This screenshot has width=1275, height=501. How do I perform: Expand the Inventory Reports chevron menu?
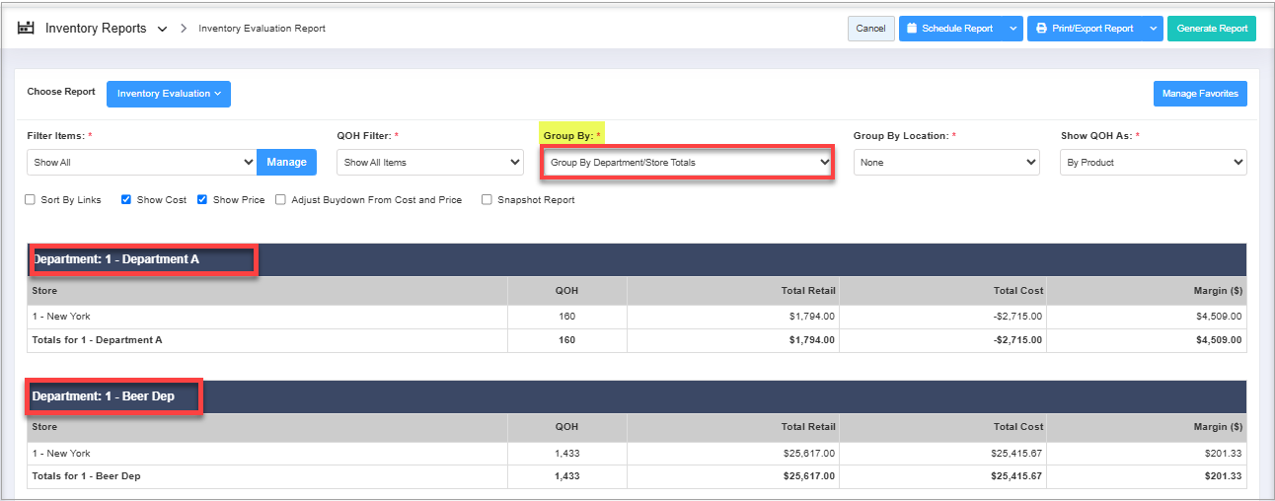pyautogui.click(x=162, y=30)
